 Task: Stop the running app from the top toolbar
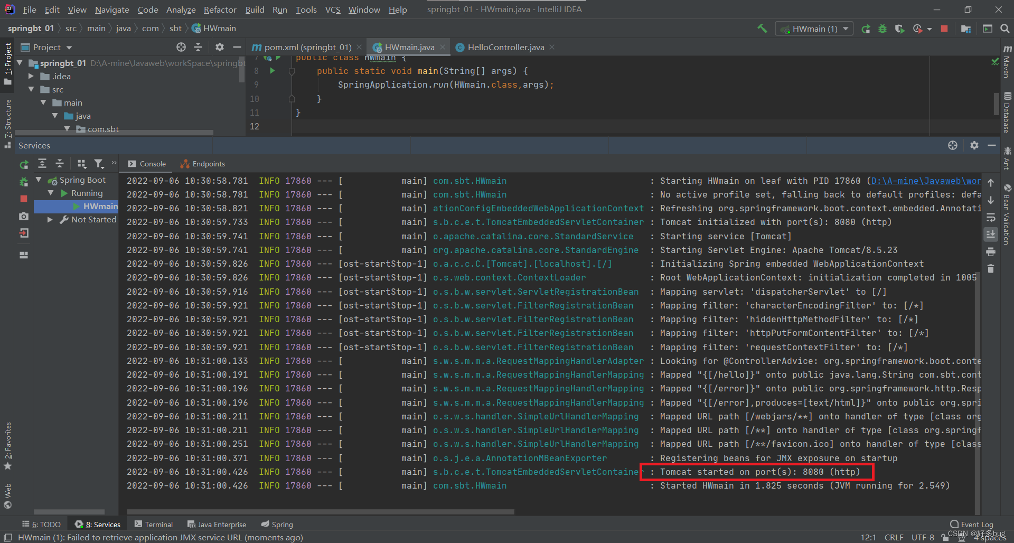coord(944,29)
